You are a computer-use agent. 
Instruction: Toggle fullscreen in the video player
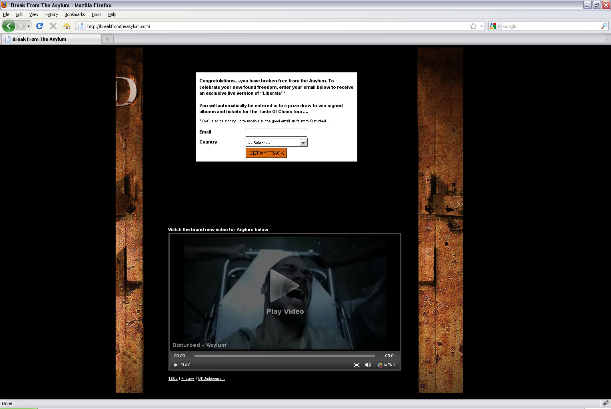click(357, 365)
